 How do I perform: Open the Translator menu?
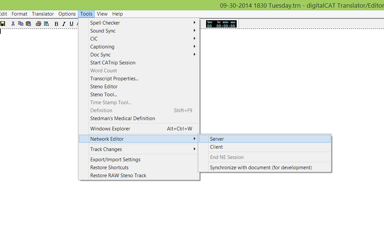click(x=43, y=14)
